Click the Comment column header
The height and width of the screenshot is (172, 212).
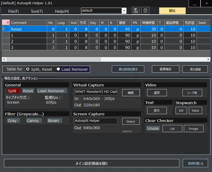pyautogui.click(x=28, y=23)
